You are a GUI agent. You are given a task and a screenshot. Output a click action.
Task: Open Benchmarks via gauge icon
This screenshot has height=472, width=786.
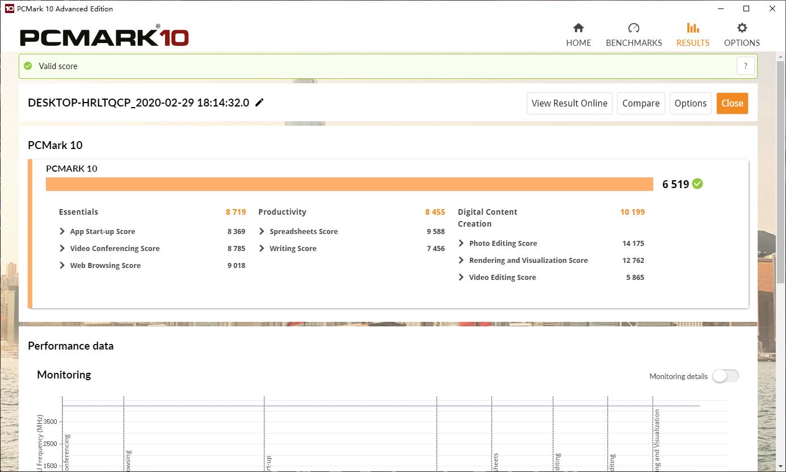pos(633,28)
